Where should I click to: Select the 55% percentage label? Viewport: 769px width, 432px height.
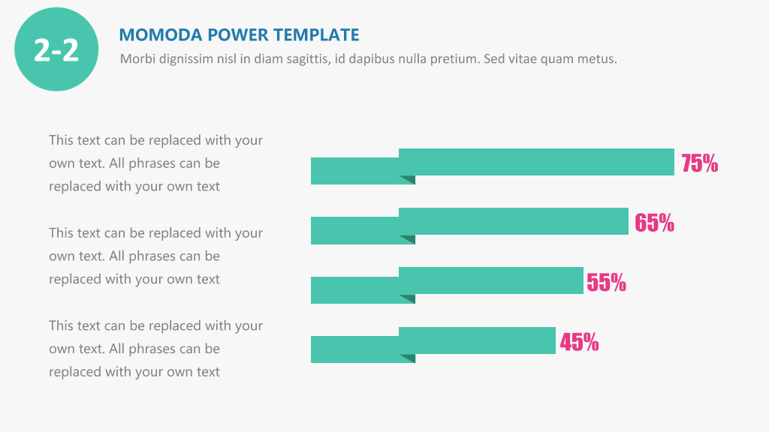coord(607,282)
